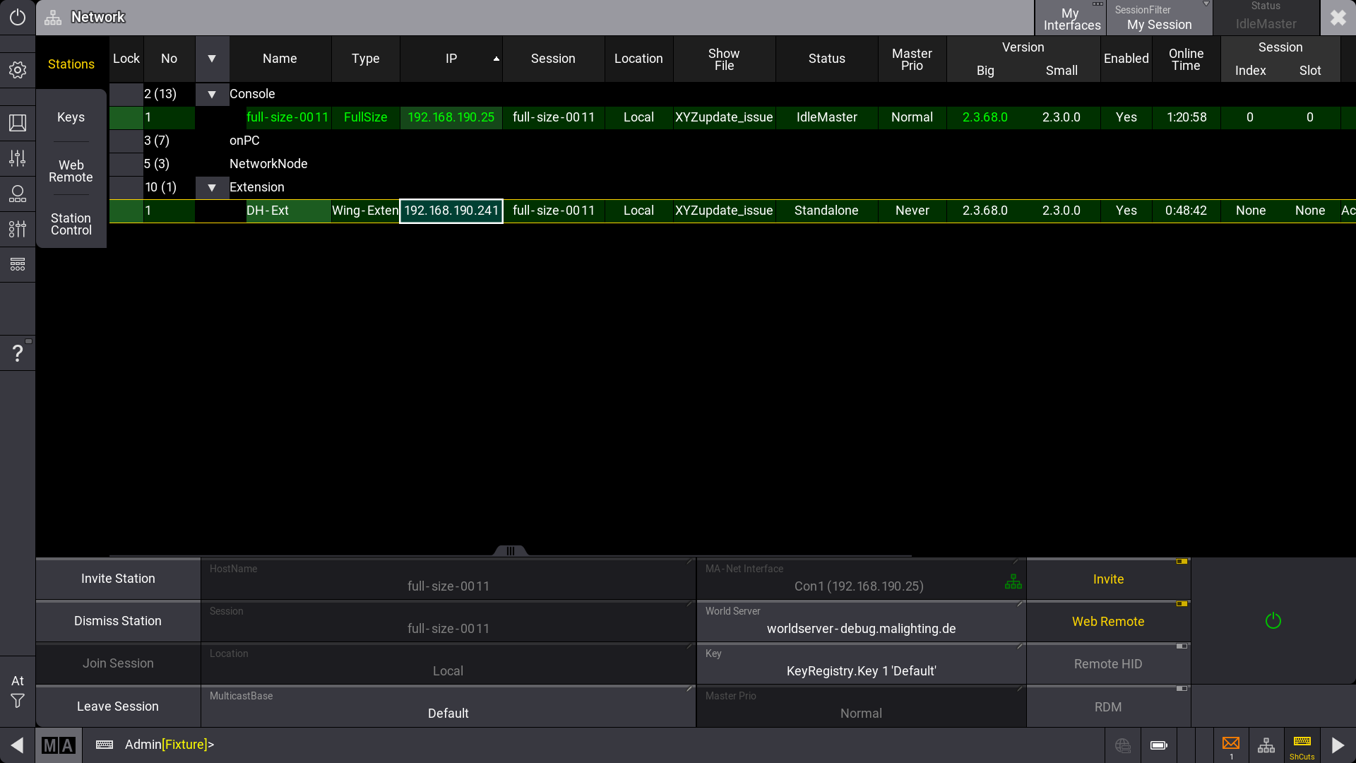Click the MA logo button
This screenshot has width=1356, height=763.
click(x=59, y=745)
